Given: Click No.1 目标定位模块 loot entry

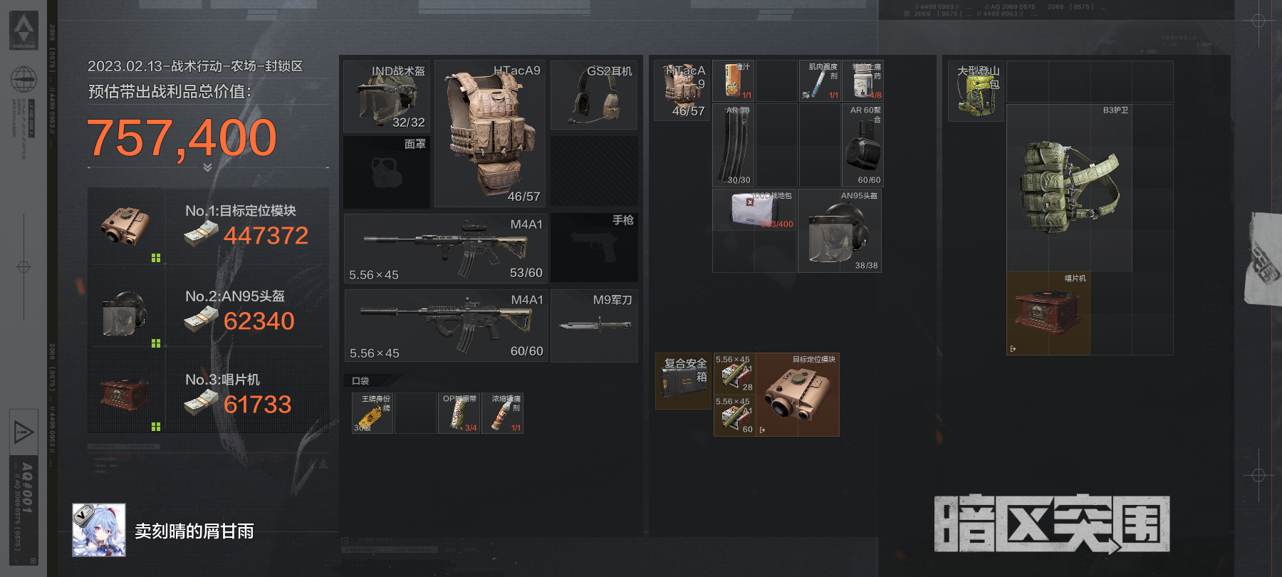Looking at the screenshot, I should click(208, 227).
